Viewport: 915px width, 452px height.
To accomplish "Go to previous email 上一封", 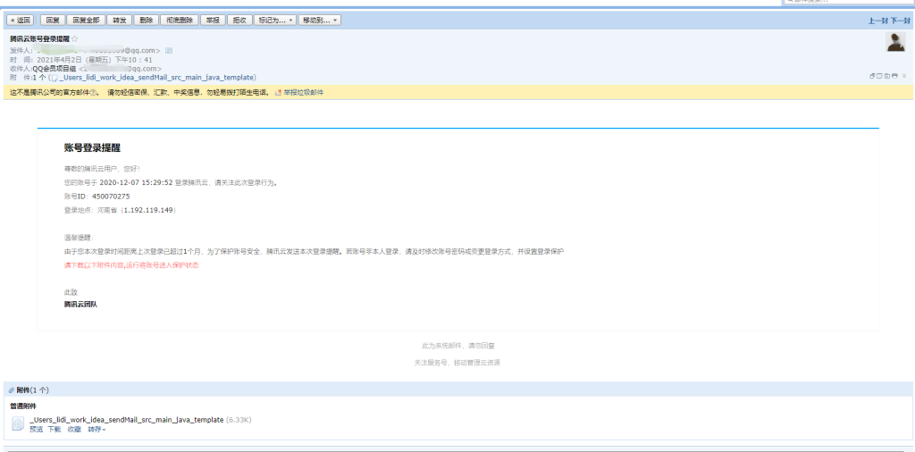I will point(877,21).
